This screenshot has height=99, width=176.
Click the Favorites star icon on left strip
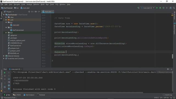(x=1, y=91)
